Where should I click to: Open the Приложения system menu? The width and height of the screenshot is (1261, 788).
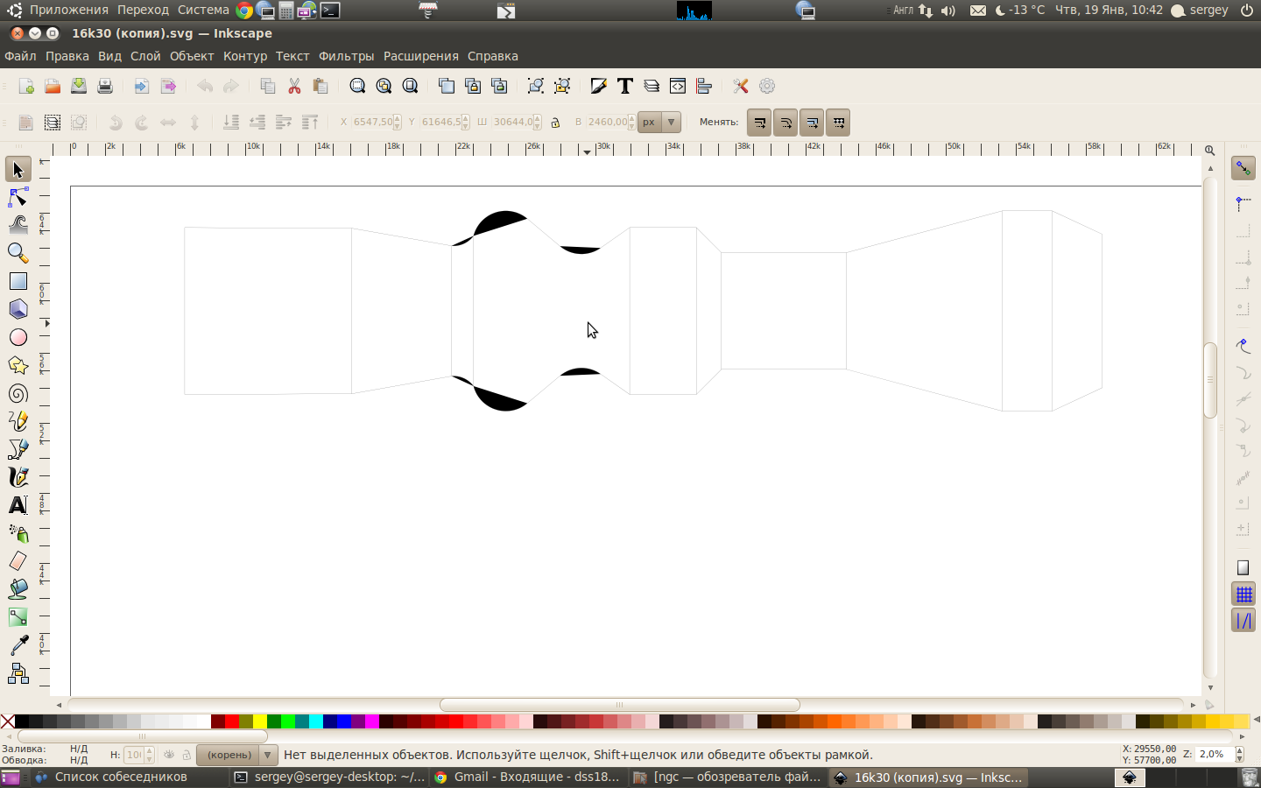tap(68, 10)
